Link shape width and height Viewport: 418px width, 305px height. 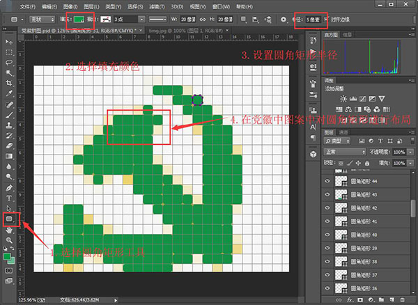[x=203, y=19]
